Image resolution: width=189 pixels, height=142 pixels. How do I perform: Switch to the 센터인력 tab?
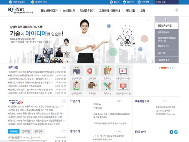39,131
